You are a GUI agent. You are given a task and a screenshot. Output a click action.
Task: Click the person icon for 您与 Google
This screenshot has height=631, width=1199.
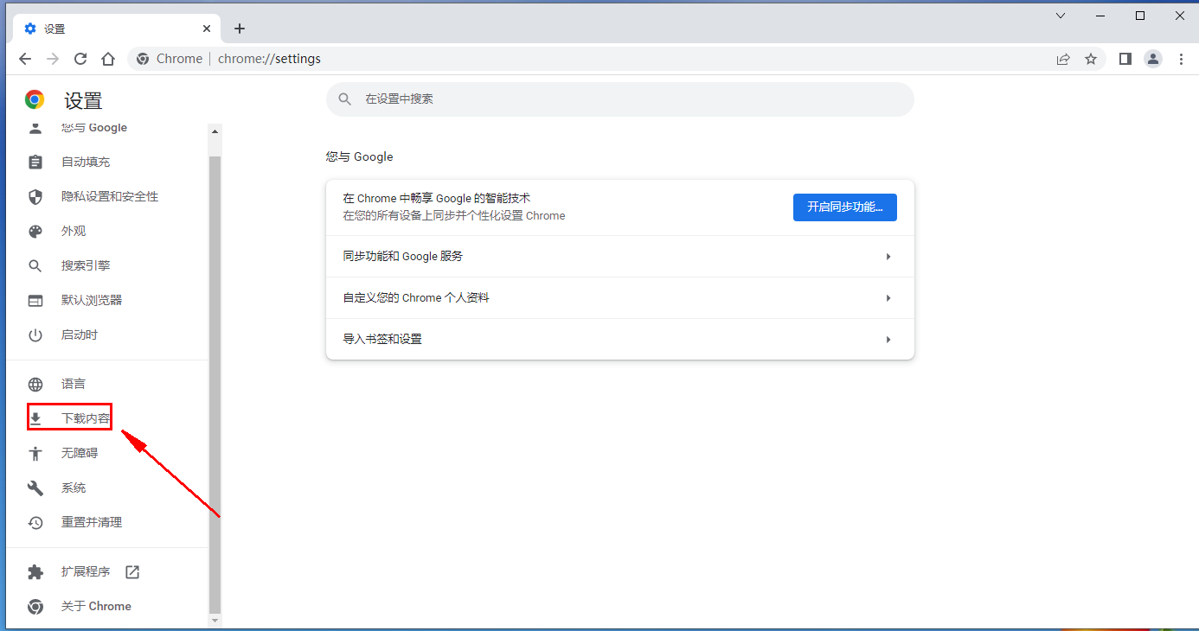[35, 129]
